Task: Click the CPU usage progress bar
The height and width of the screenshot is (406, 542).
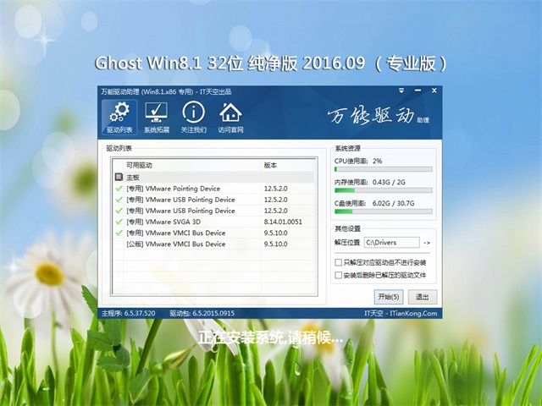Action: point(383,169)
